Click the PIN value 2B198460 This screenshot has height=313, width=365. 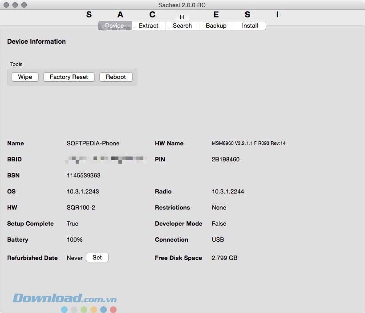click(226, 160)
